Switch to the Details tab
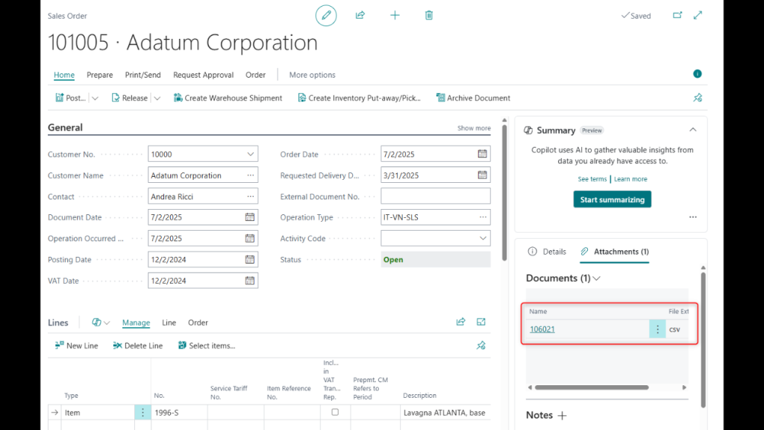This screenshot has height=430, width=764. [x=547, y=252]
